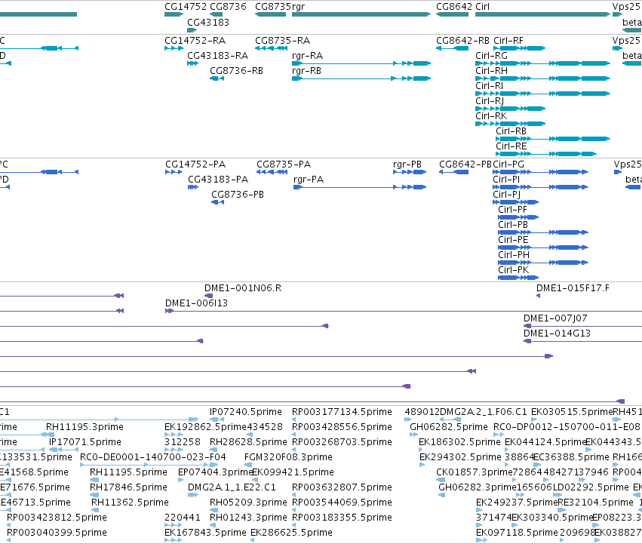Click Cirl-RB transcript label
This screenshot has width=642, height=544.
click(511, 131)
